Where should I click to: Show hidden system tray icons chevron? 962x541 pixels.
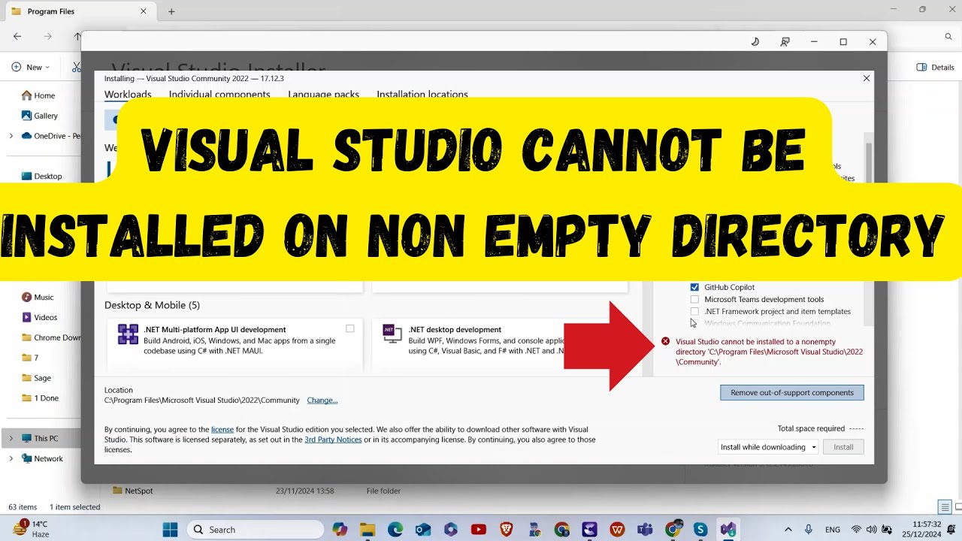click(788, 529)
